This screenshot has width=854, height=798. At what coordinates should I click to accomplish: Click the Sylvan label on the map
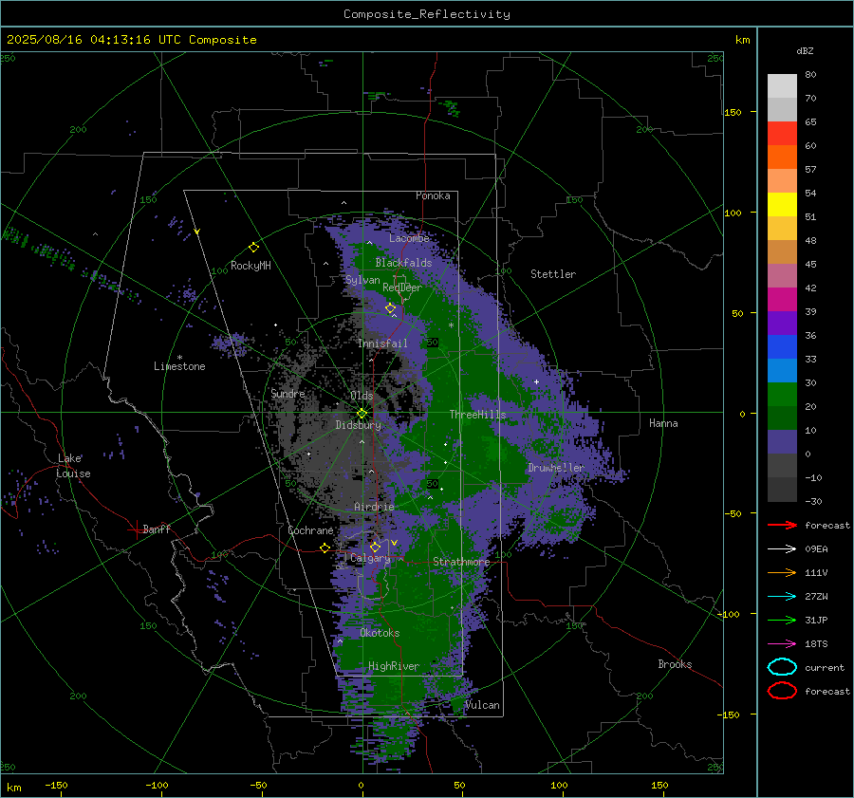click(362, 280)
